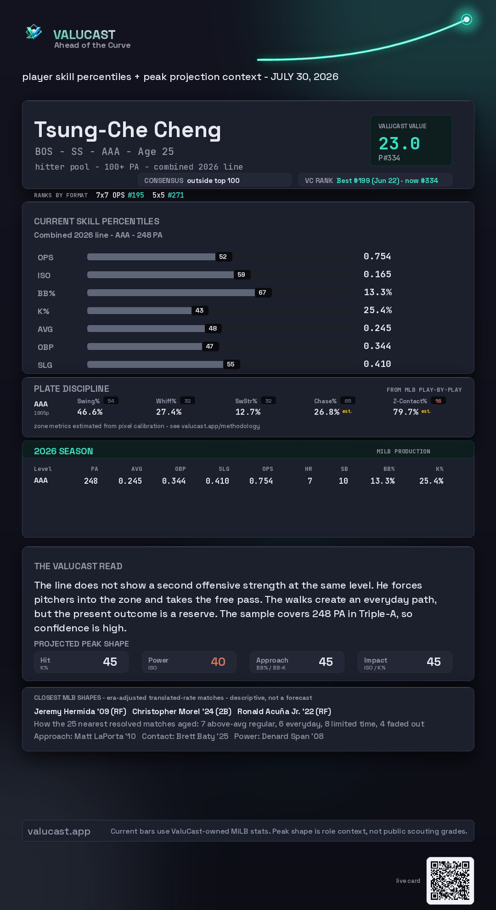Click the BB% percentile badge 67
The height and width of the screenshot is (910, 496).
click(x=263, y=292)
